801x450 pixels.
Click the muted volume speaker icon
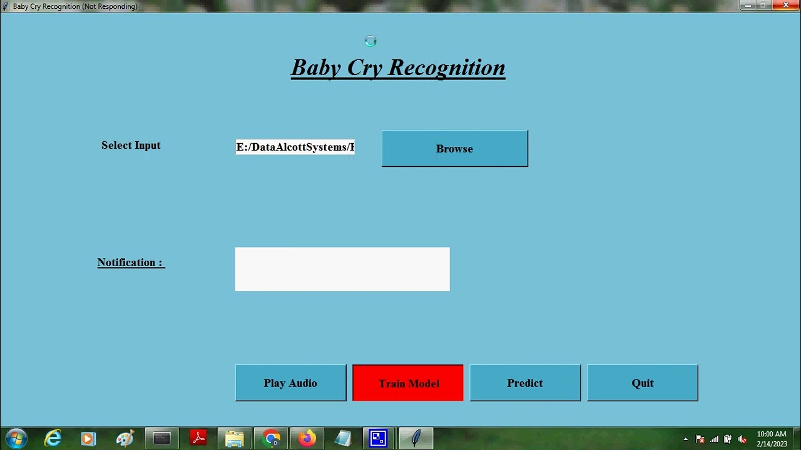coord(742,439)
